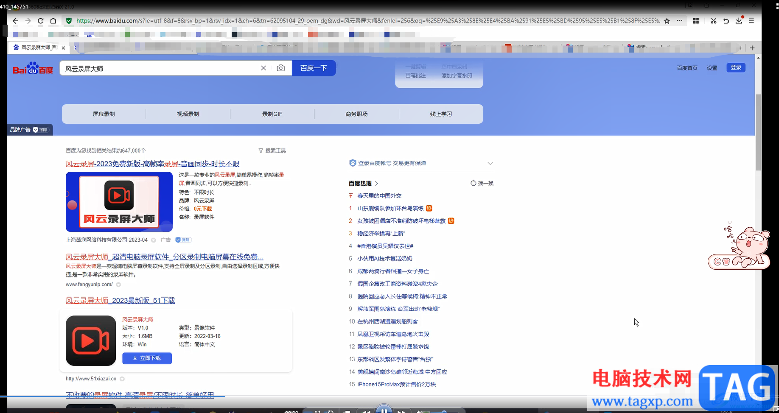
Task: Open the 搜索工具 filter
Action: coord(272,151)
